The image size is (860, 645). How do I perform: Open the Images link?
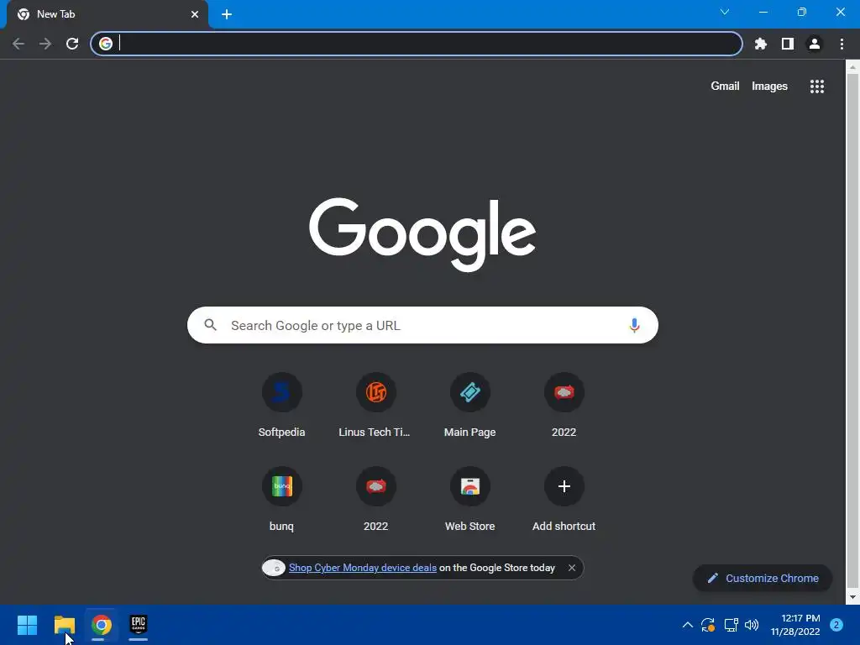point(769,87)
